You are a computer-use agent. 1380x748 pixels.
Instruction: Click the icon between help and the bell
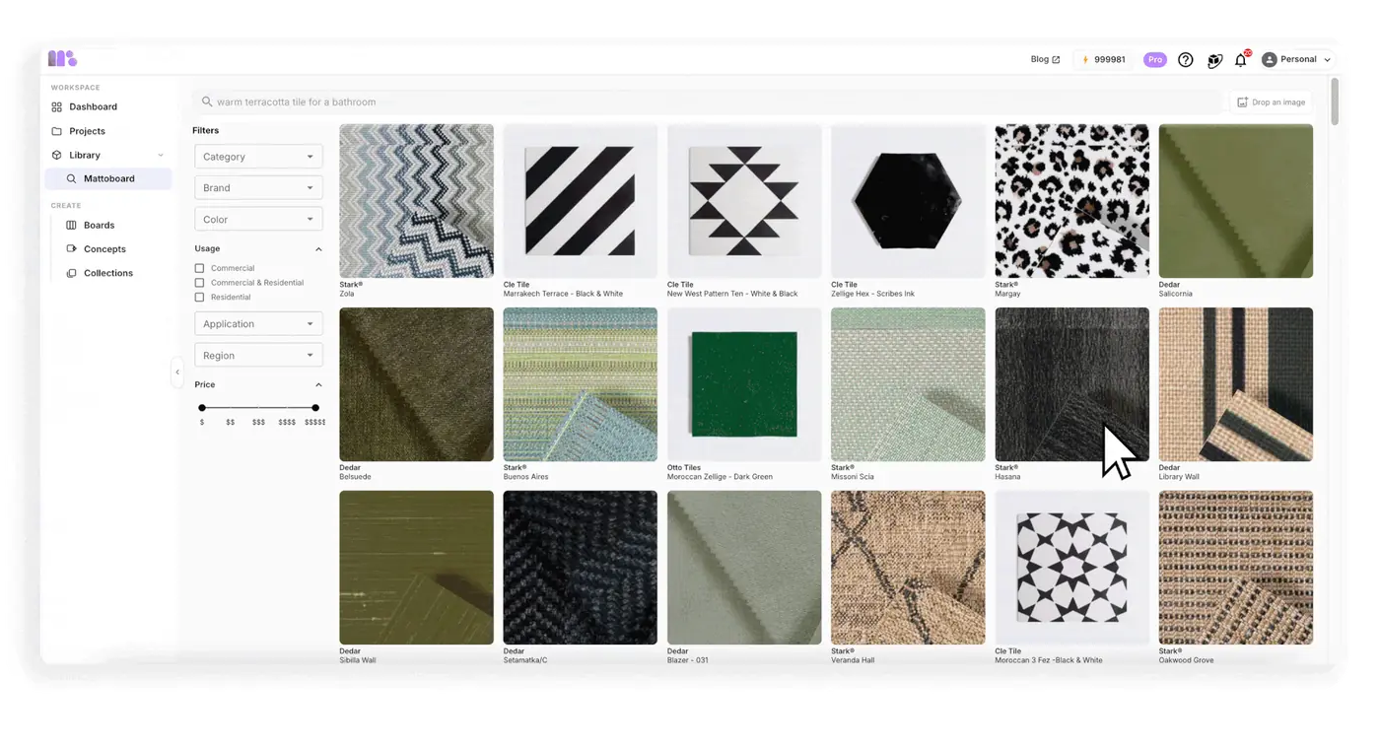click(1214, 60)
